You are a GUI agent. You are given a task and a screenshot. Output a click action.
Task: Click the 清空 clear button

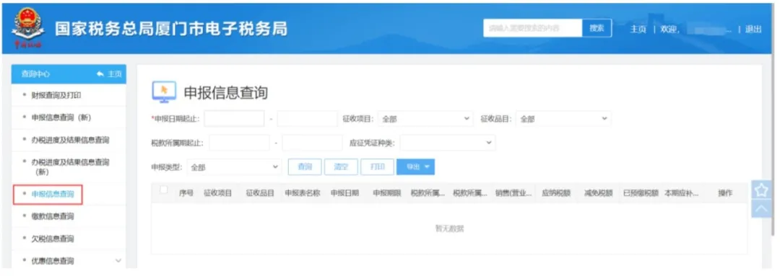click(341, 167)
